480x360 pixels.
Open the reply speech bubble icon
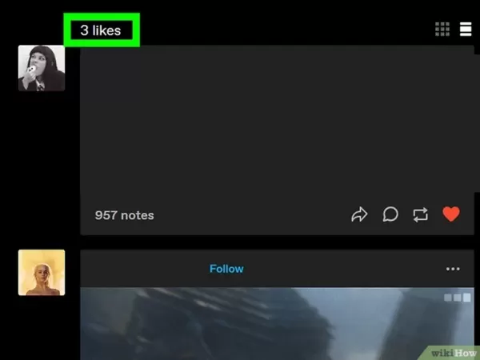point(390,214)
